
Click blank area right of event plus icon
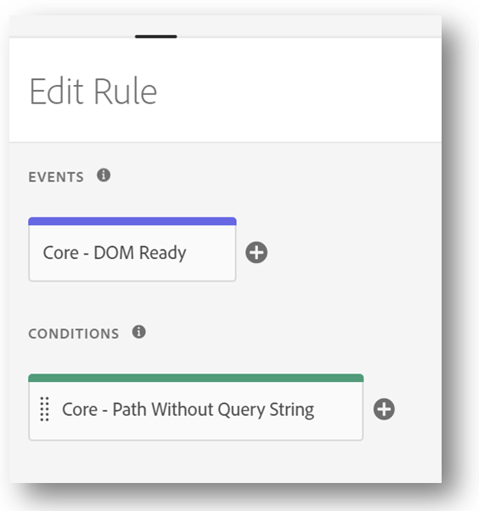pos(352,252)
